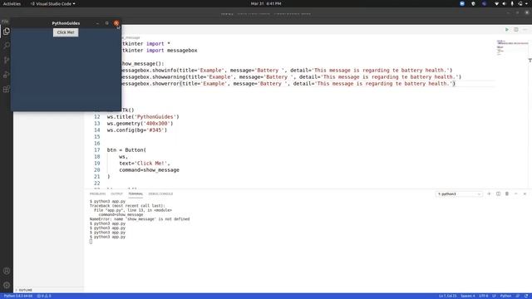Run Python file with the play icon
This screenshot has width=532, height=299.
(506, 30)
